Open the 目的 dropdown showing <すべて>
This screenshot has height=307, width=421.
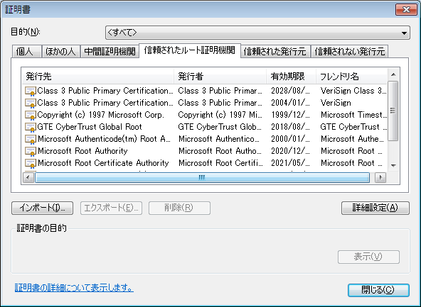click(257, 33)
